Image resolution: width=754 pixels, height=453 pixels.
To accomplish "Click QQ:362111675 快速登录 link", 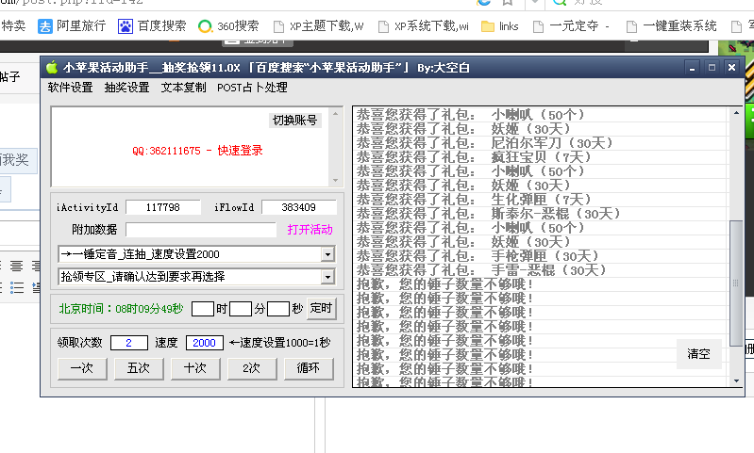I will pyautogui.click(x=197, y=151).
